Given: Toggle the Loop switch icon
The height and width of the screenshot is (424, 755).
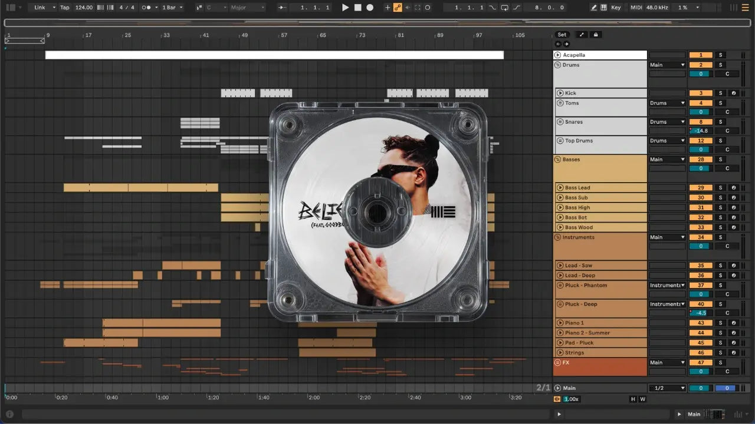Looking at the screenshot, I should click(x=504, y=8).
